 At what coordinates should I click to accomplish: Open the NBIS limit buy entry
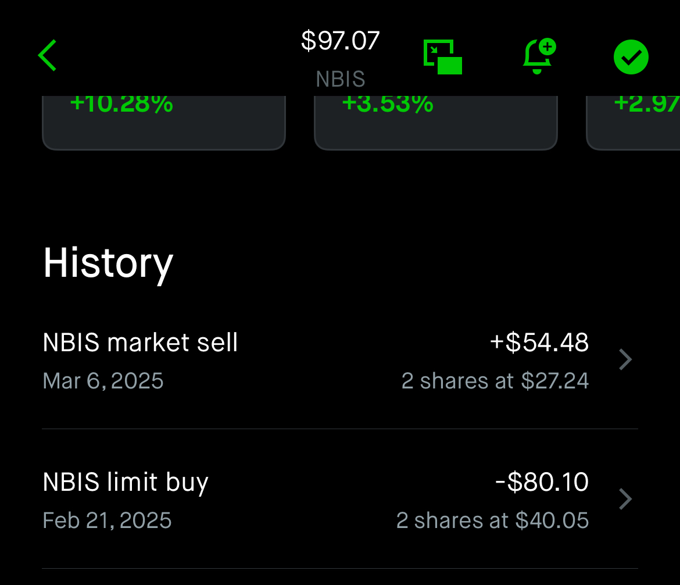pyautogui.click(x=340, y=499)
